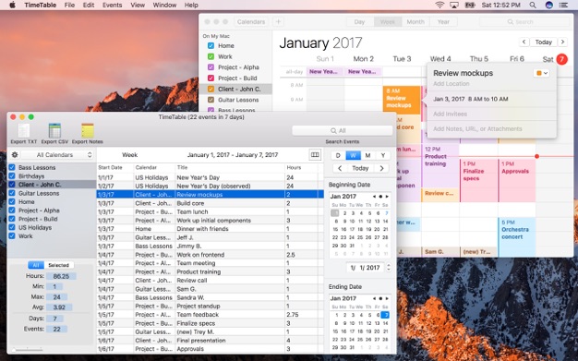The width and height of the screenshot is (578, 361).
Task: Switch to the M month view tab
Action: (367, 156)
